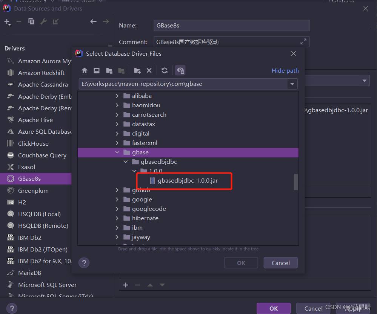The height and width of the screenshot is (314, 377).
Task: Click the forward arrow in Data Sources toolbar
Action: click(106, 21)
